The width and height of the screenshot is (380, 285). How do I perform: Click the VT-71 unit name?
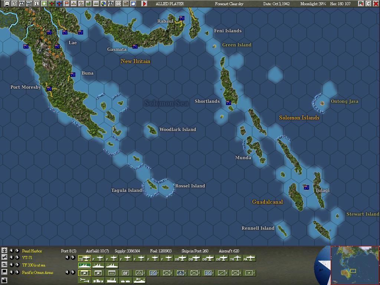click(x=27, y=258)
